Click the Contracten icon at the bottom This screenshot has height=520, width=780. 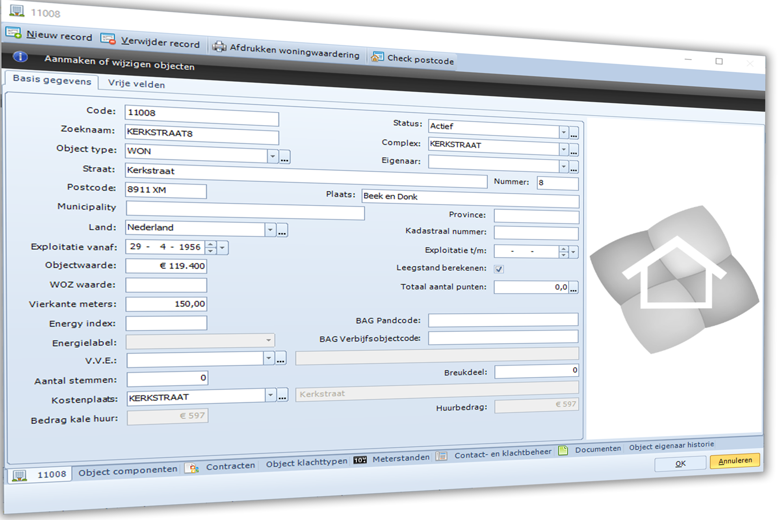[192, 468]
